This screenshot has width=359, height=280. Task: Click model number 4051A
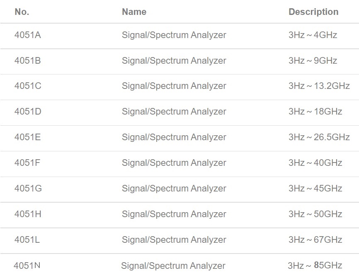pyautogui.click(x=28, y=35)
